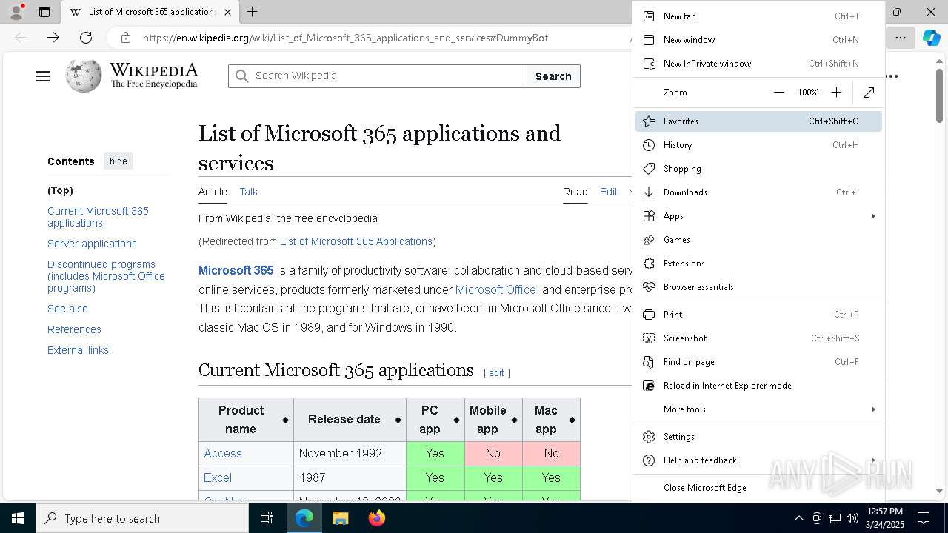This screenshot has height=533, width=948.
Task: Expand the Apps submenu arrow
Action: point(873,216)
